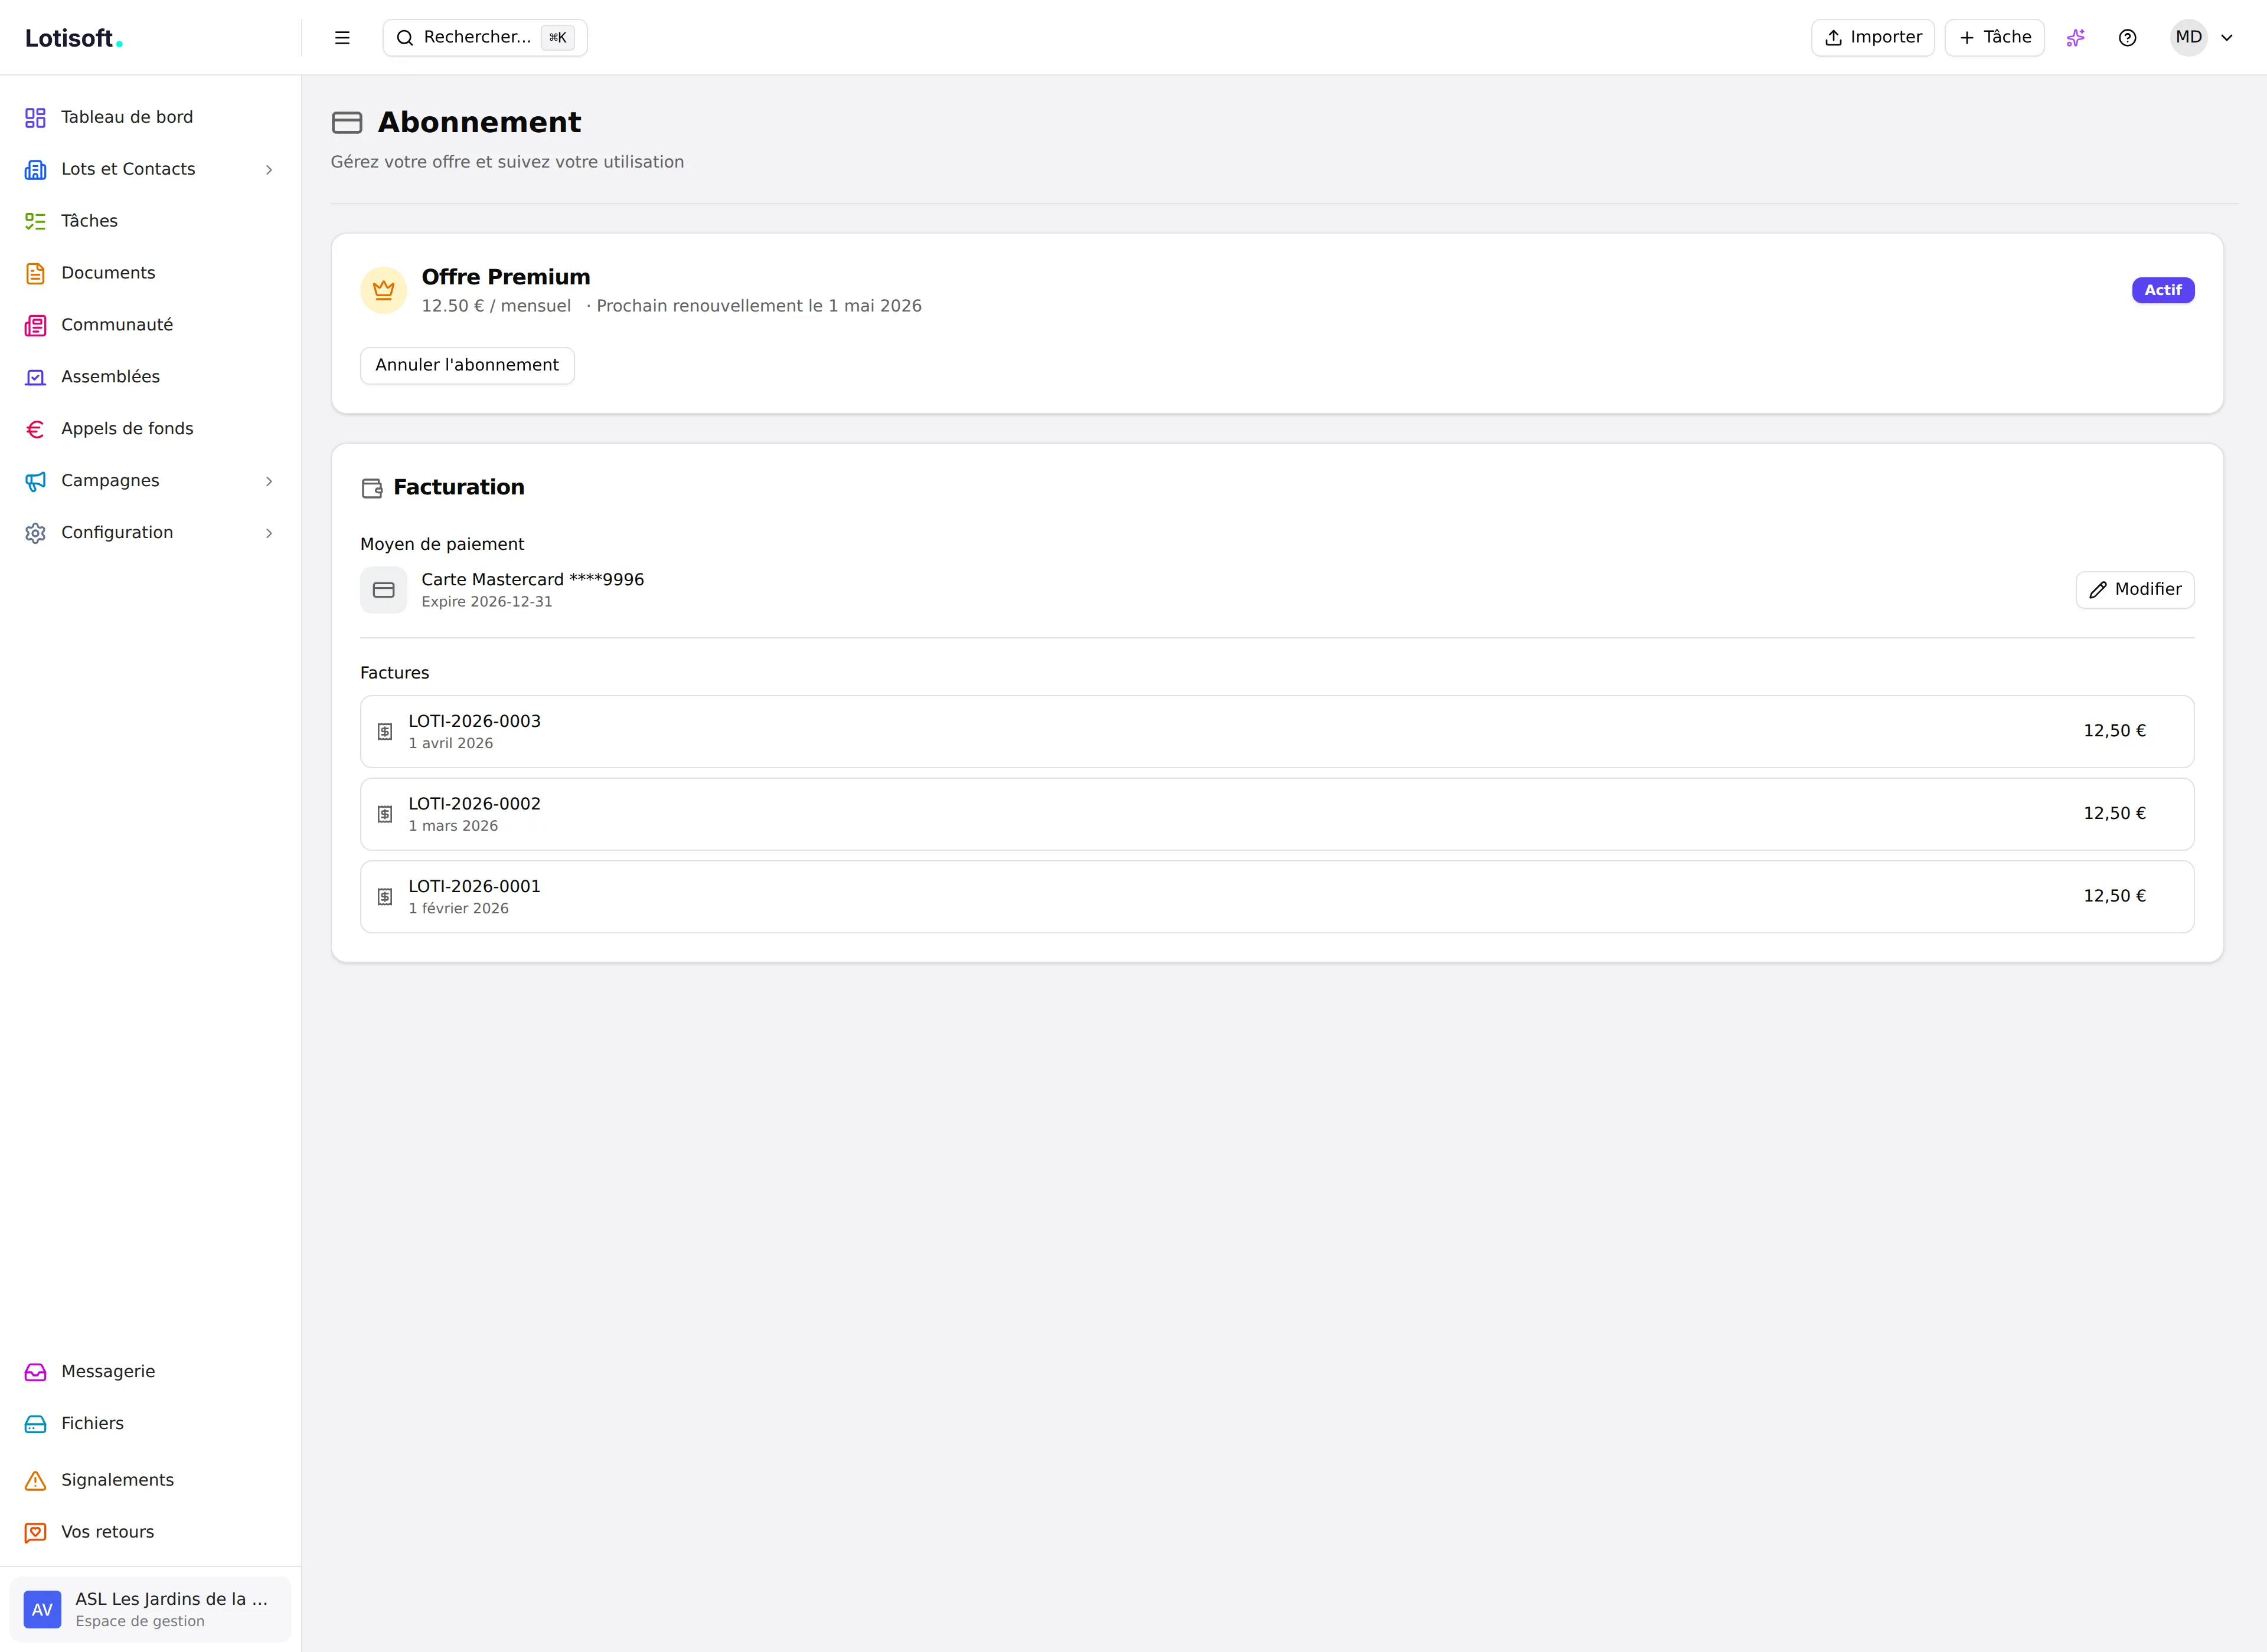Click Annuler l'abonnement button
2267x1652 pixels.
click(467, 366)
